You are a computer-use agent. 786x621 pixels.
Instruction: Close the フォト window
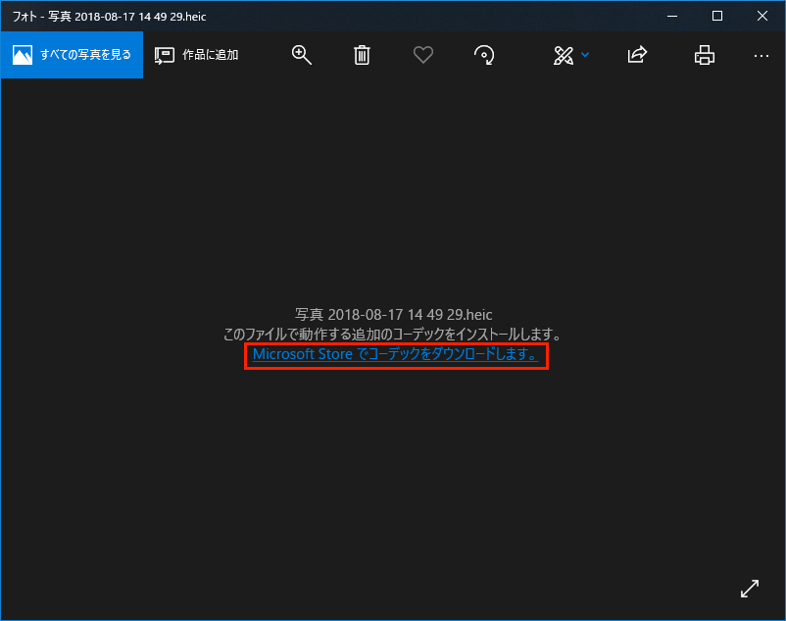pos(762,16)
